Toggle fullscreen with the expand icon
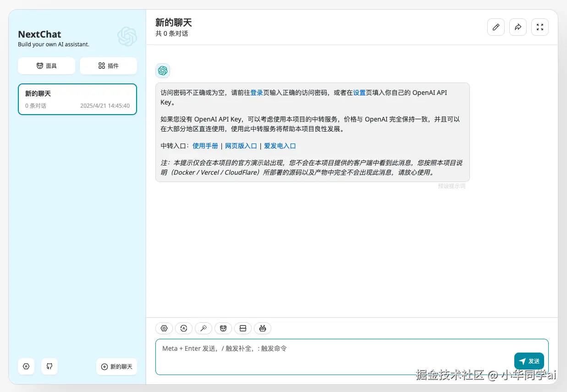Screen dimensions: 567x392 (539, 27)
